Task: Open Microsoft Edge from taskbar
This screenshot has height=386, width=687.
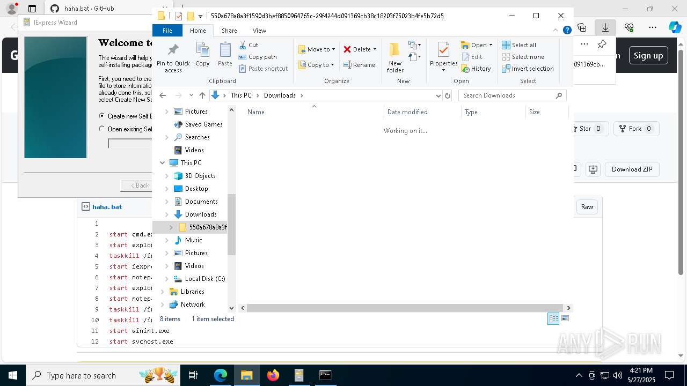Action: pos(221,375)
